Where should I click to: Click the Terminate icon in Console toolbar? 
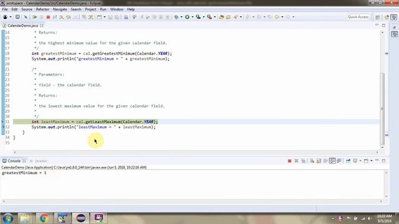coord(289,161)
